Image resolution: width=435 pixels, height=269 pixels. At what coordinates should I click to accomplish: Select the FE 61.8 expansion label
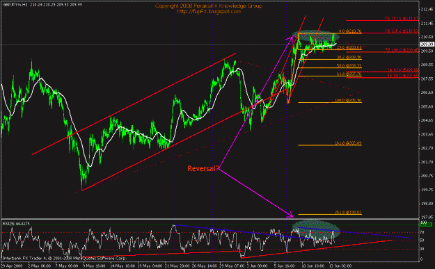coord(402,70)
